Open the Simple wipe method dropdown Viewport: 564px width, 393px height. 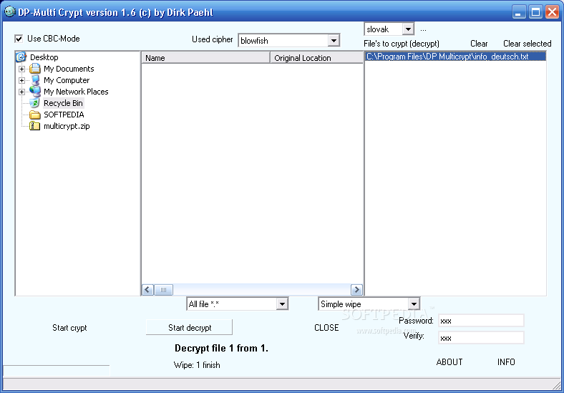(x=414, y=304)
